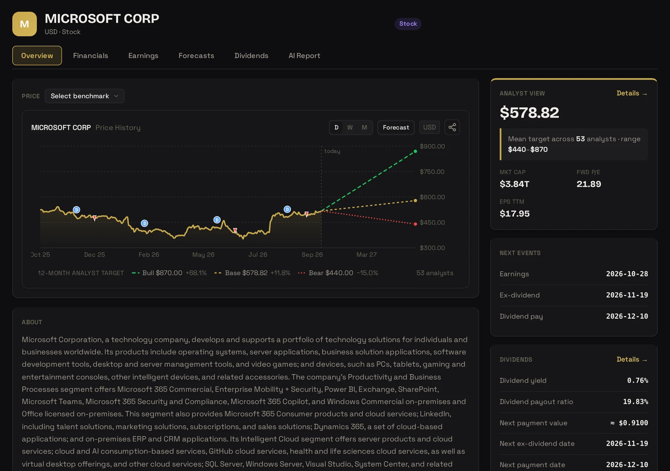670x471 pixels.
Task: Click the dividend marker near Sep 26
Action: (287, 209)
